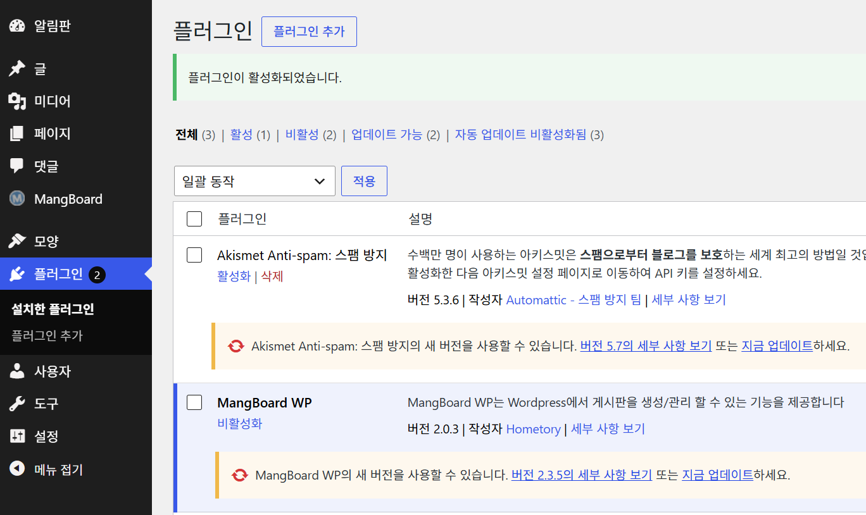This screenshot has height=515, width=866.
Task: Check the MangBoard WP checkbox
Action: (194, 402)
